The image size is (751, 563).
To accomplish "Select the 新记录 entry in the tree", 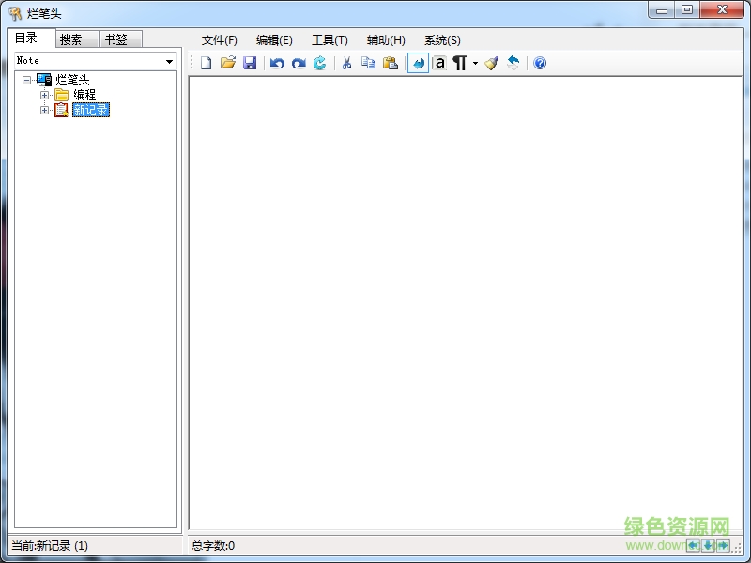I will [x=91, y=110].
